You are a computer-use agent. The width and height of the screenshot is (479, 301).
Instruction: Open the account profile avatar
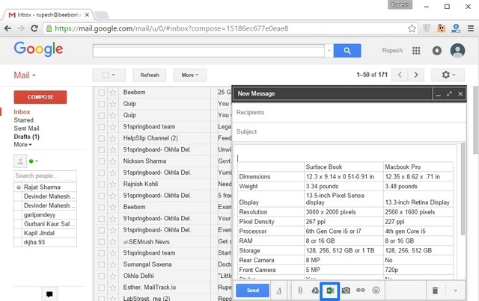coord(457,51)
